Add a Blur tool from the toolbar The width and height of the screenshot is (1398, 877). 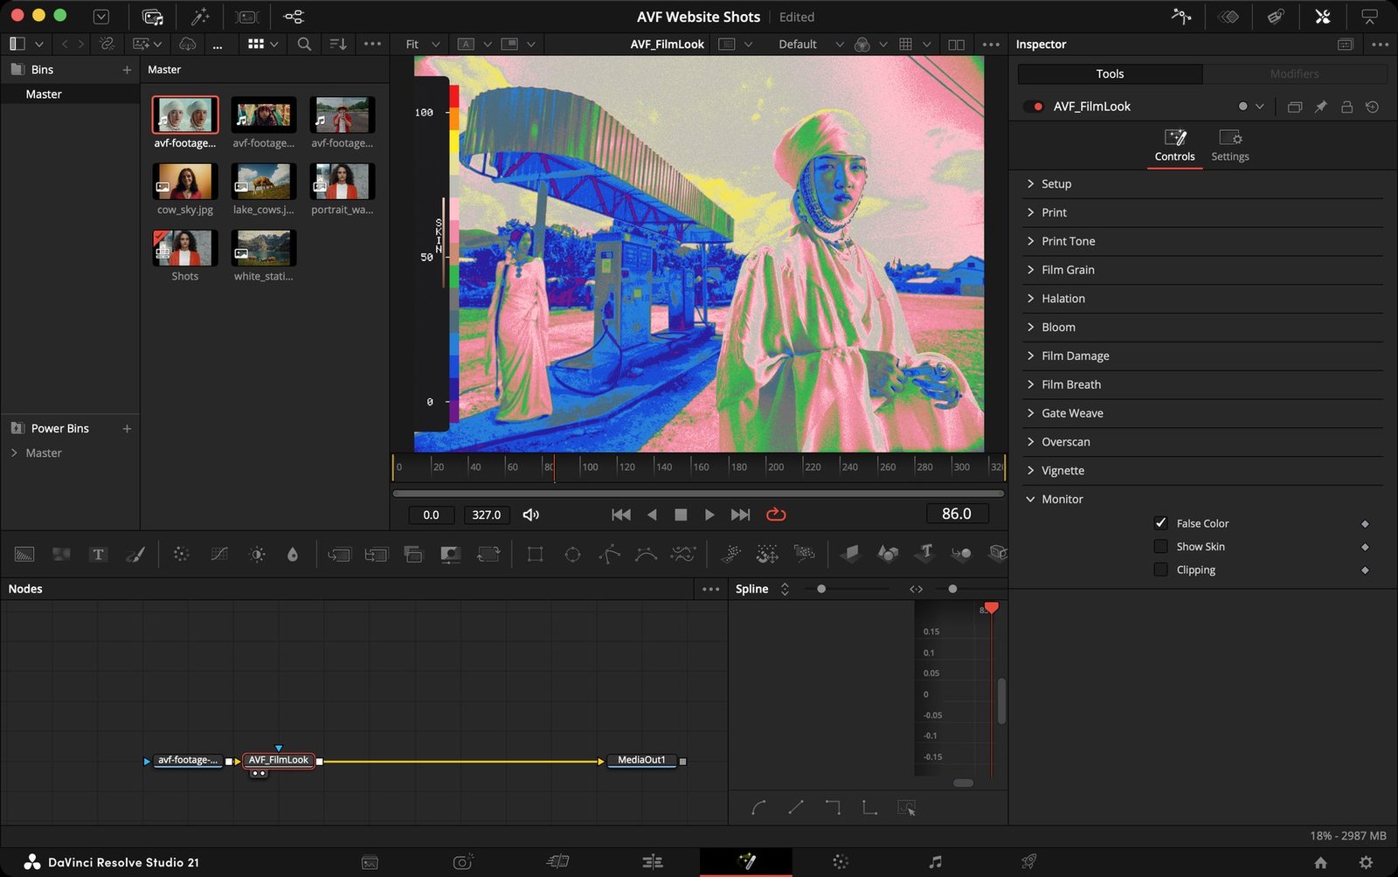(293, 554)
